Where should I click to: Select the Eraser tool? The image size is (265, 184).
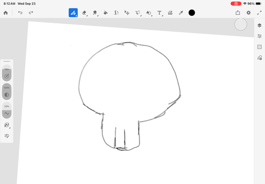pyautogui.click(x=84, y=13)
